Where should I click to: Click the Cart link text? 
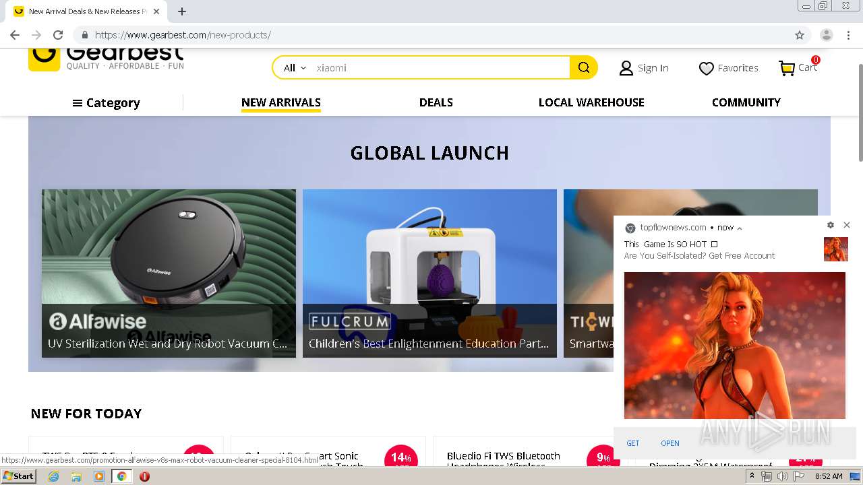808,67
